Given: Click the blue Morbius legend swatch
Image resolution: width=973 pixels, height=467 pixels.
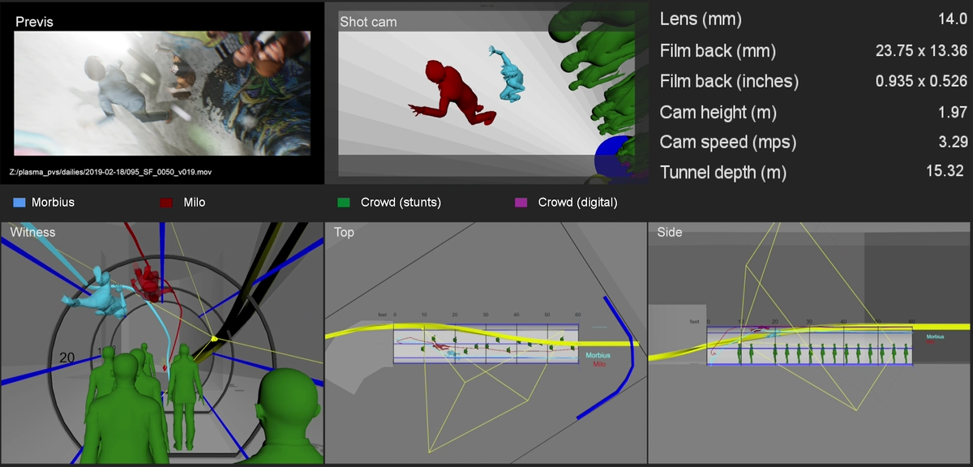Looking at the screenshot, I should (20, 203).
